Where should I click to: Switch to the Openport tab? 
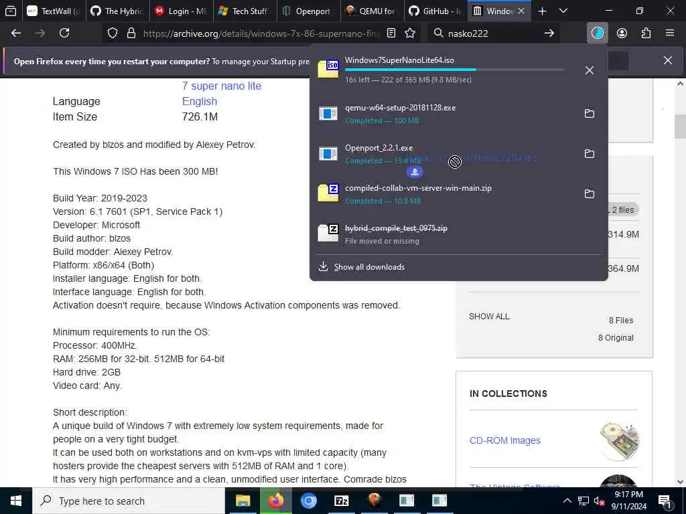point(308,11)
